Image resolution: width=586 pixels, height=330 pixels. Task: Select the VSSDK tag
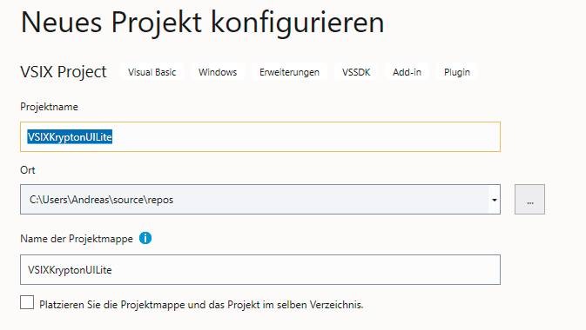[356, 72]
